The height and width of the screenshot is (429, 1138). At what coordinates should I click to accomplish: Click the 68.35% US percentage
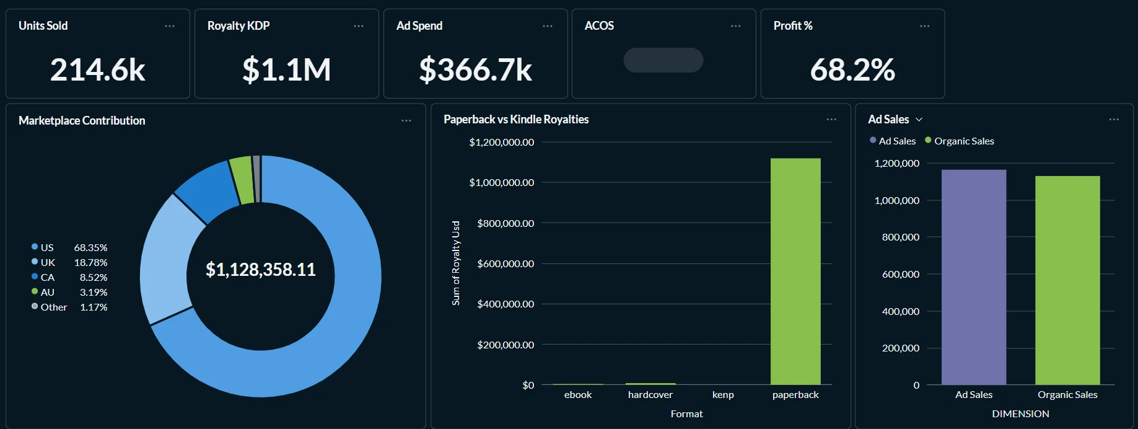click(x=90, y=247)
